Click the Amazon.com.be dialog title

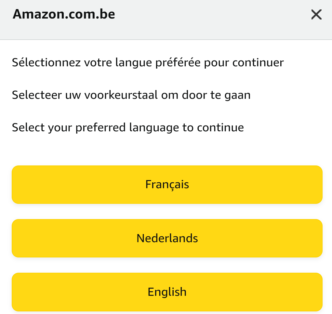tap(64, 14)
